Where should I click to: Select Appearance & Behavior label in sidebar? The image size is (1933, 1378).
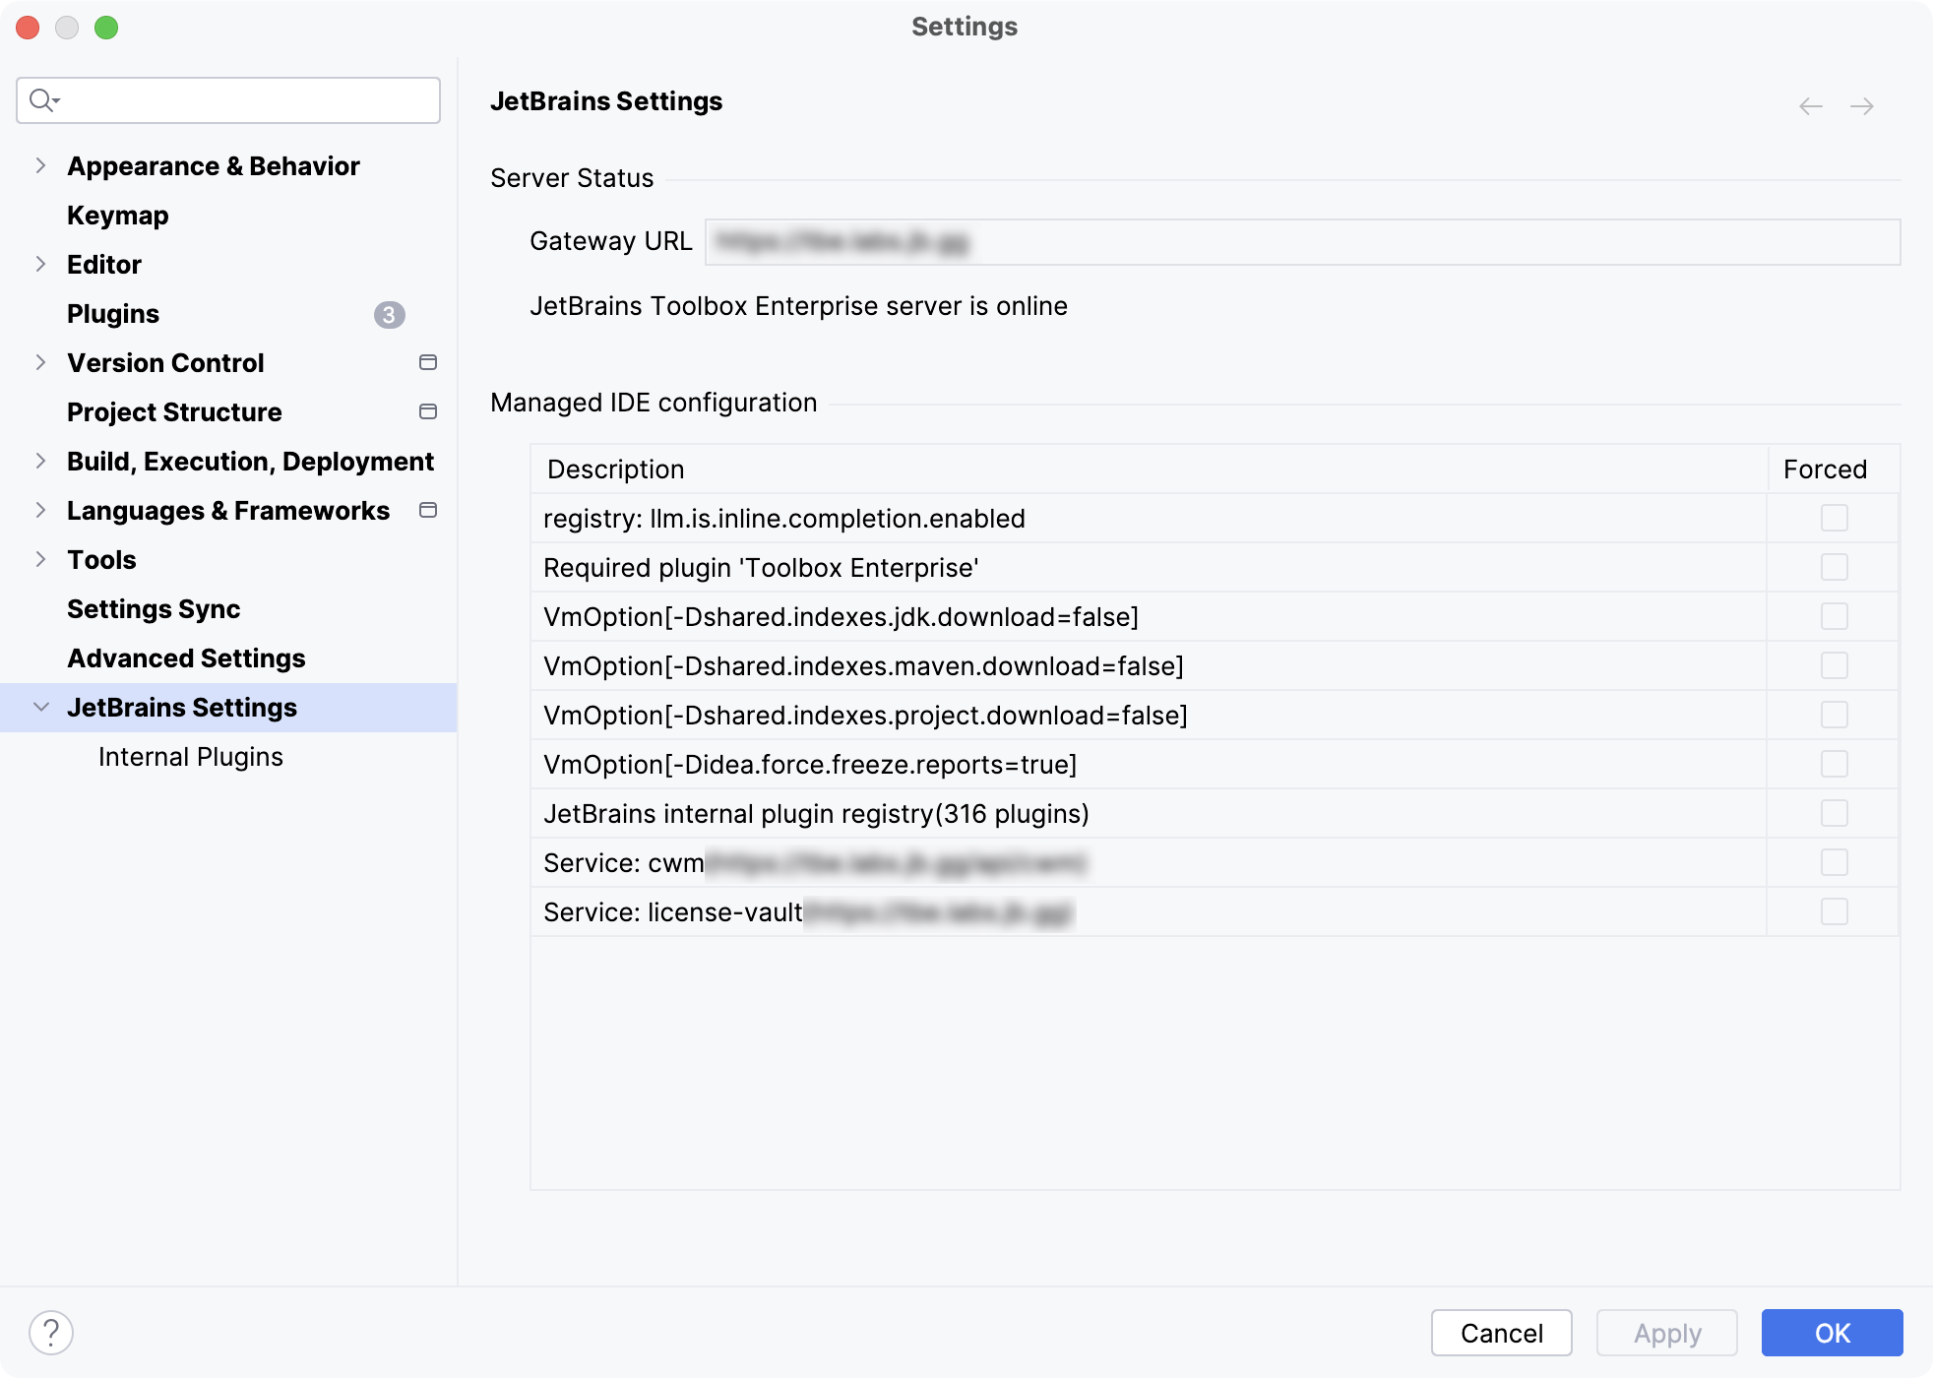click(214, 166)
